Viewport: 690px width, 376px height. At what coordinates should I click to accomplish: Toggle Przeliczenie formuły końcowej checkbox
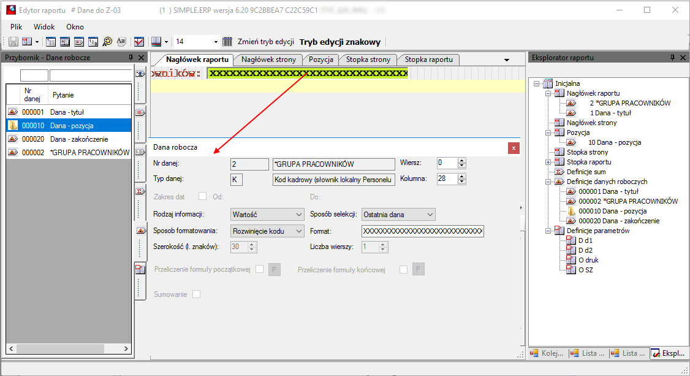point(404,269)
